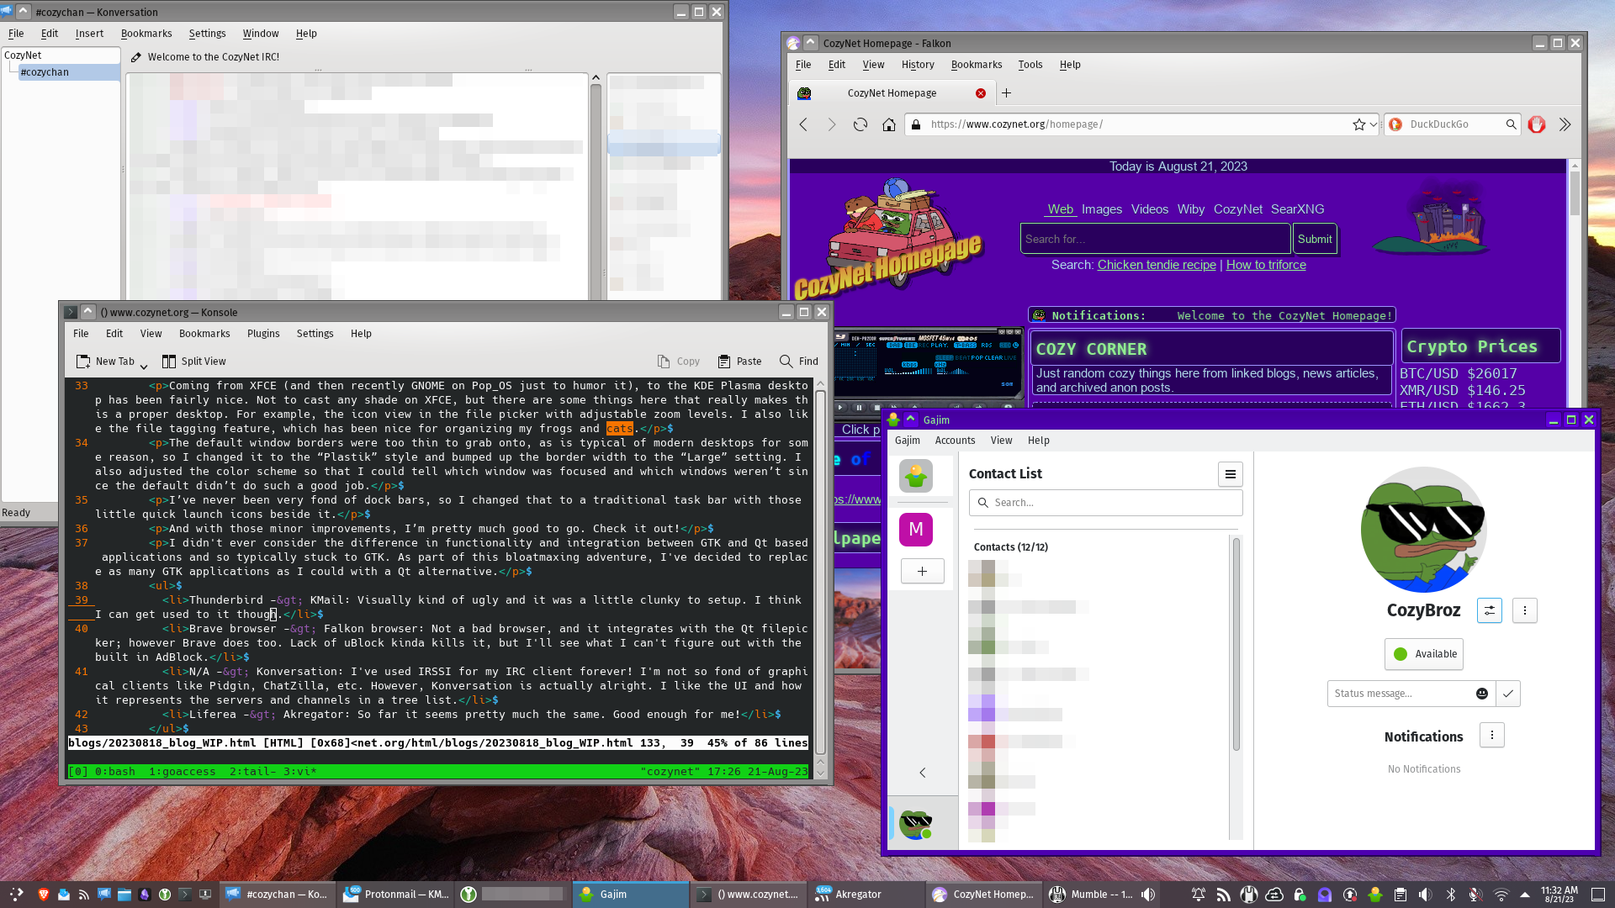
Task: Open the Bookmarks menu in Falkon
Action: (x=976, y=65)
